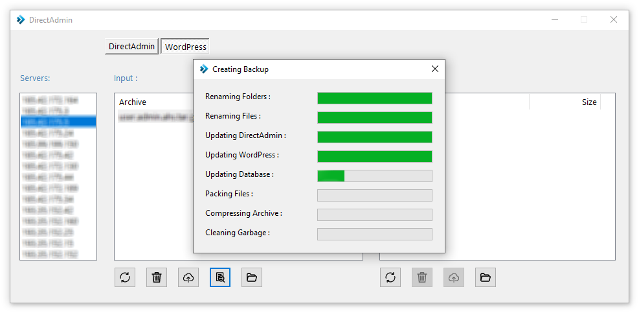Click the "Servers:" label

tap(35, 78)
